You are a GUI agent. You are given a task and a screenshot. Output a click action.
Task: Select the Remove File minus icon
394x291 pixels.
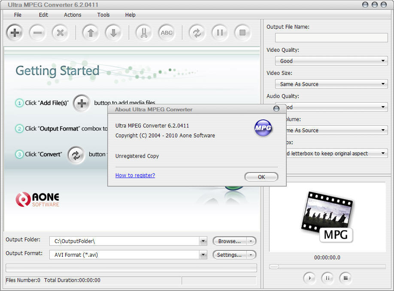click(x=37, y=33)
